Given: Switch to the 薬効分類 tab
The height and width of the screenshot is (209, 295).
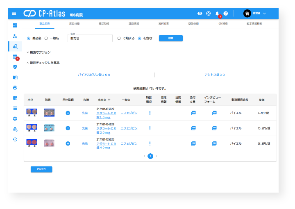Looking at the screenshot, I should (193, 24).
